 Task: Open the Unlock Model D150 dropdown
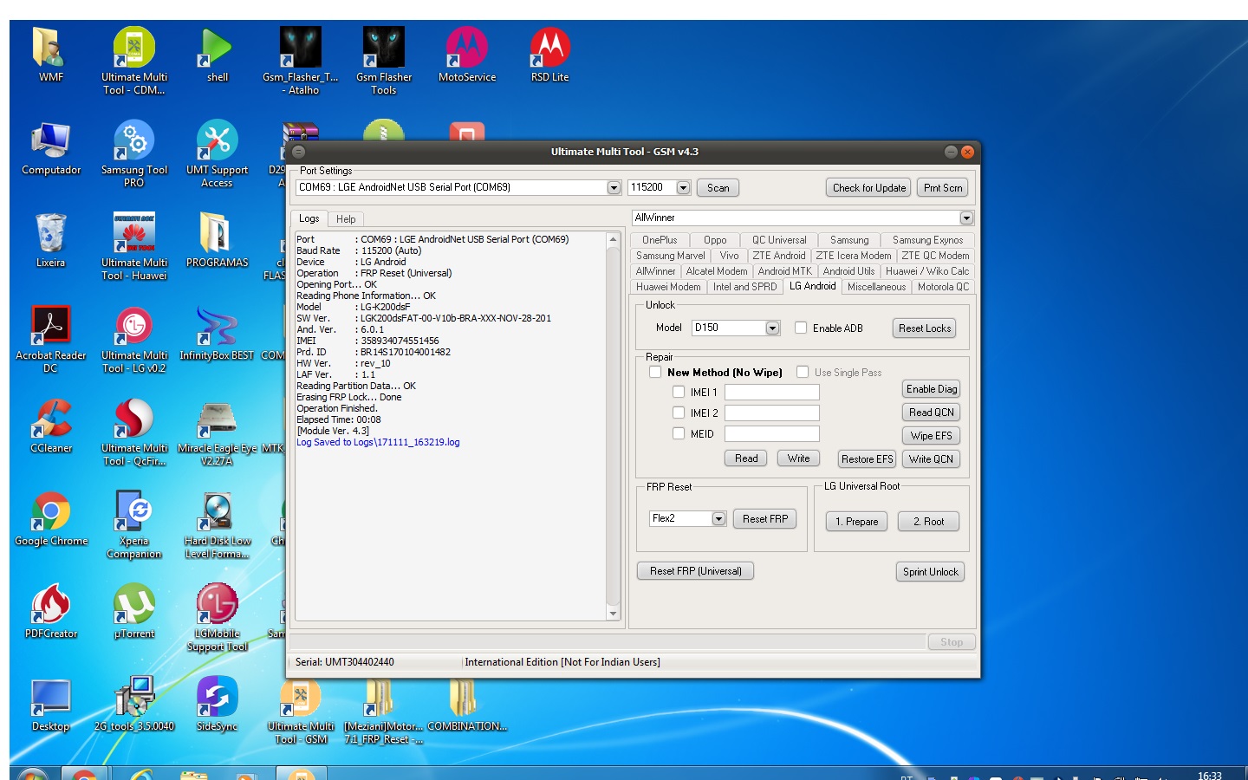tap(772, 328)
